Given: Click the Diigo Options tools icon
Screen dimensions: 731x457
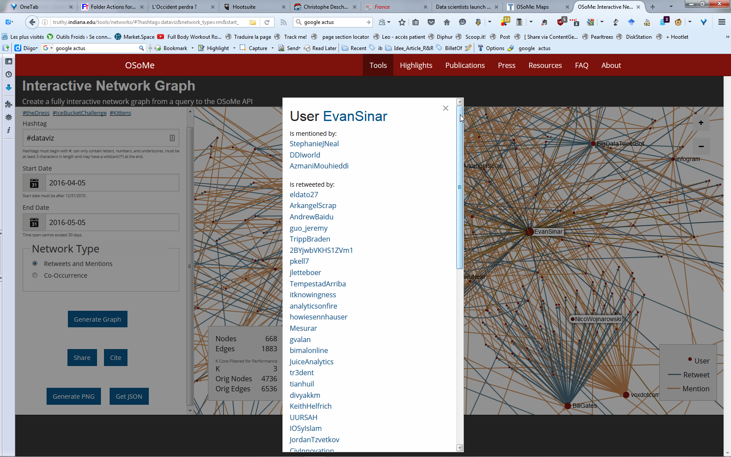Looking at the screenshot, I should click(480, 48).
